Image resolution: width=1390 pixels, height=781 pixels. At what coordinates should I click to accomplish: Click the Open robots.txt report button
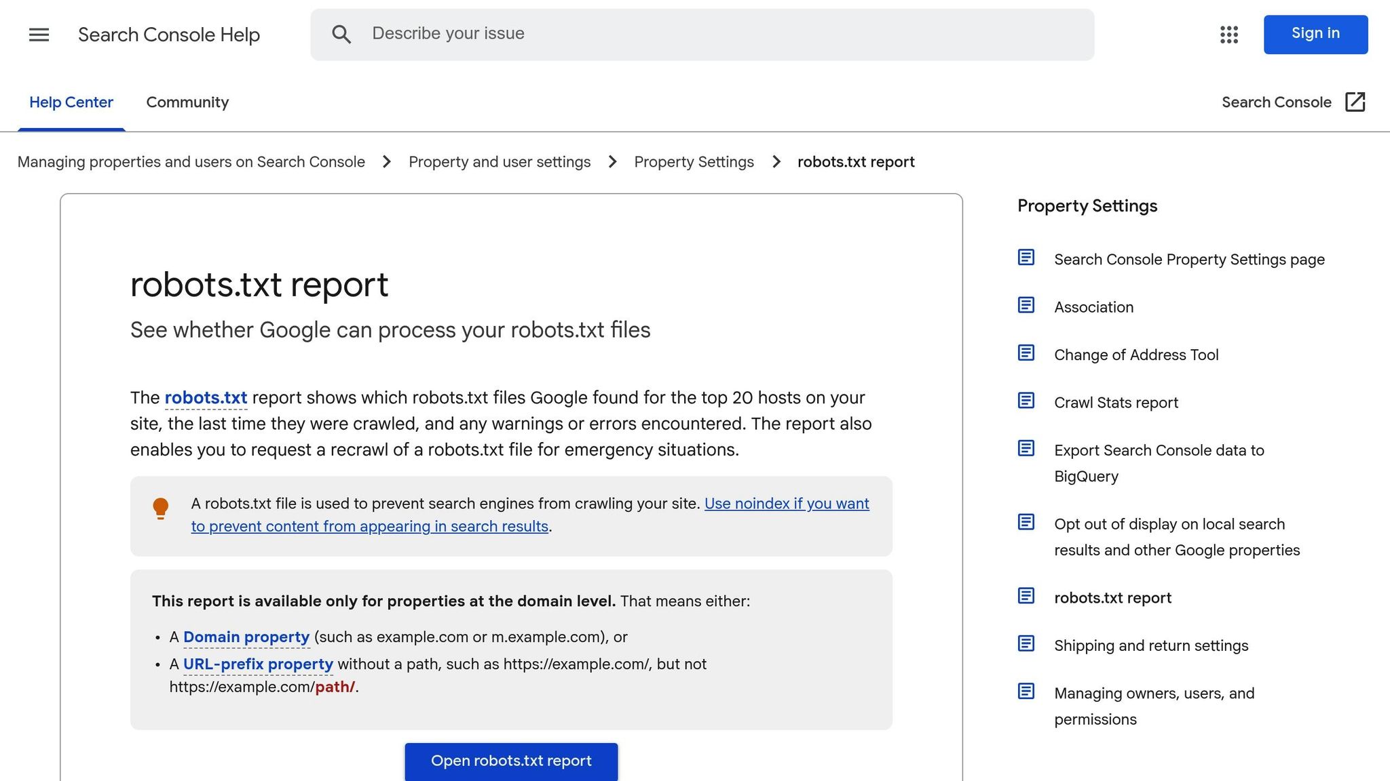coord(511,761)
